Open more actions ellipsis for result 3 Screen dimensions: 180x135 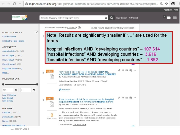(x=135, y=98)
